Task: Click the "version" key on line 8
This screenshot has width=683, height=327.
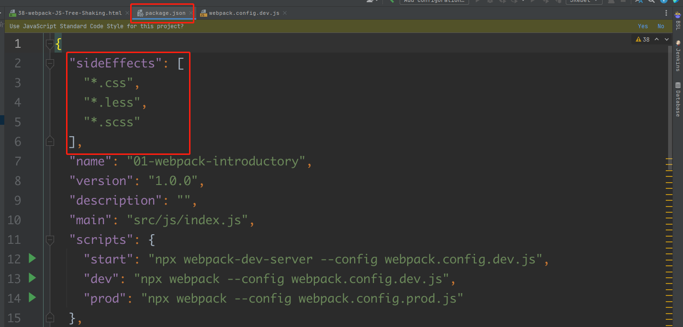Action: [101, 181]
